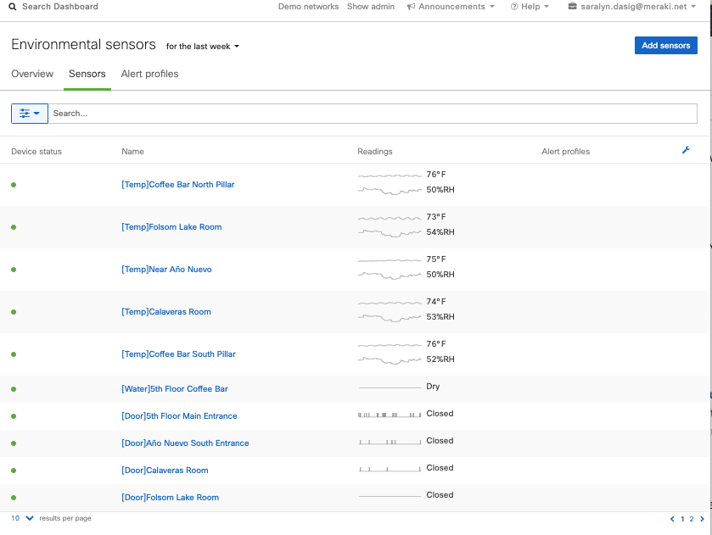The height and width of the screenshot is (535, 712).
Task: Click the temperature sparkline for Calaveras Room
Action: (390, 303)
